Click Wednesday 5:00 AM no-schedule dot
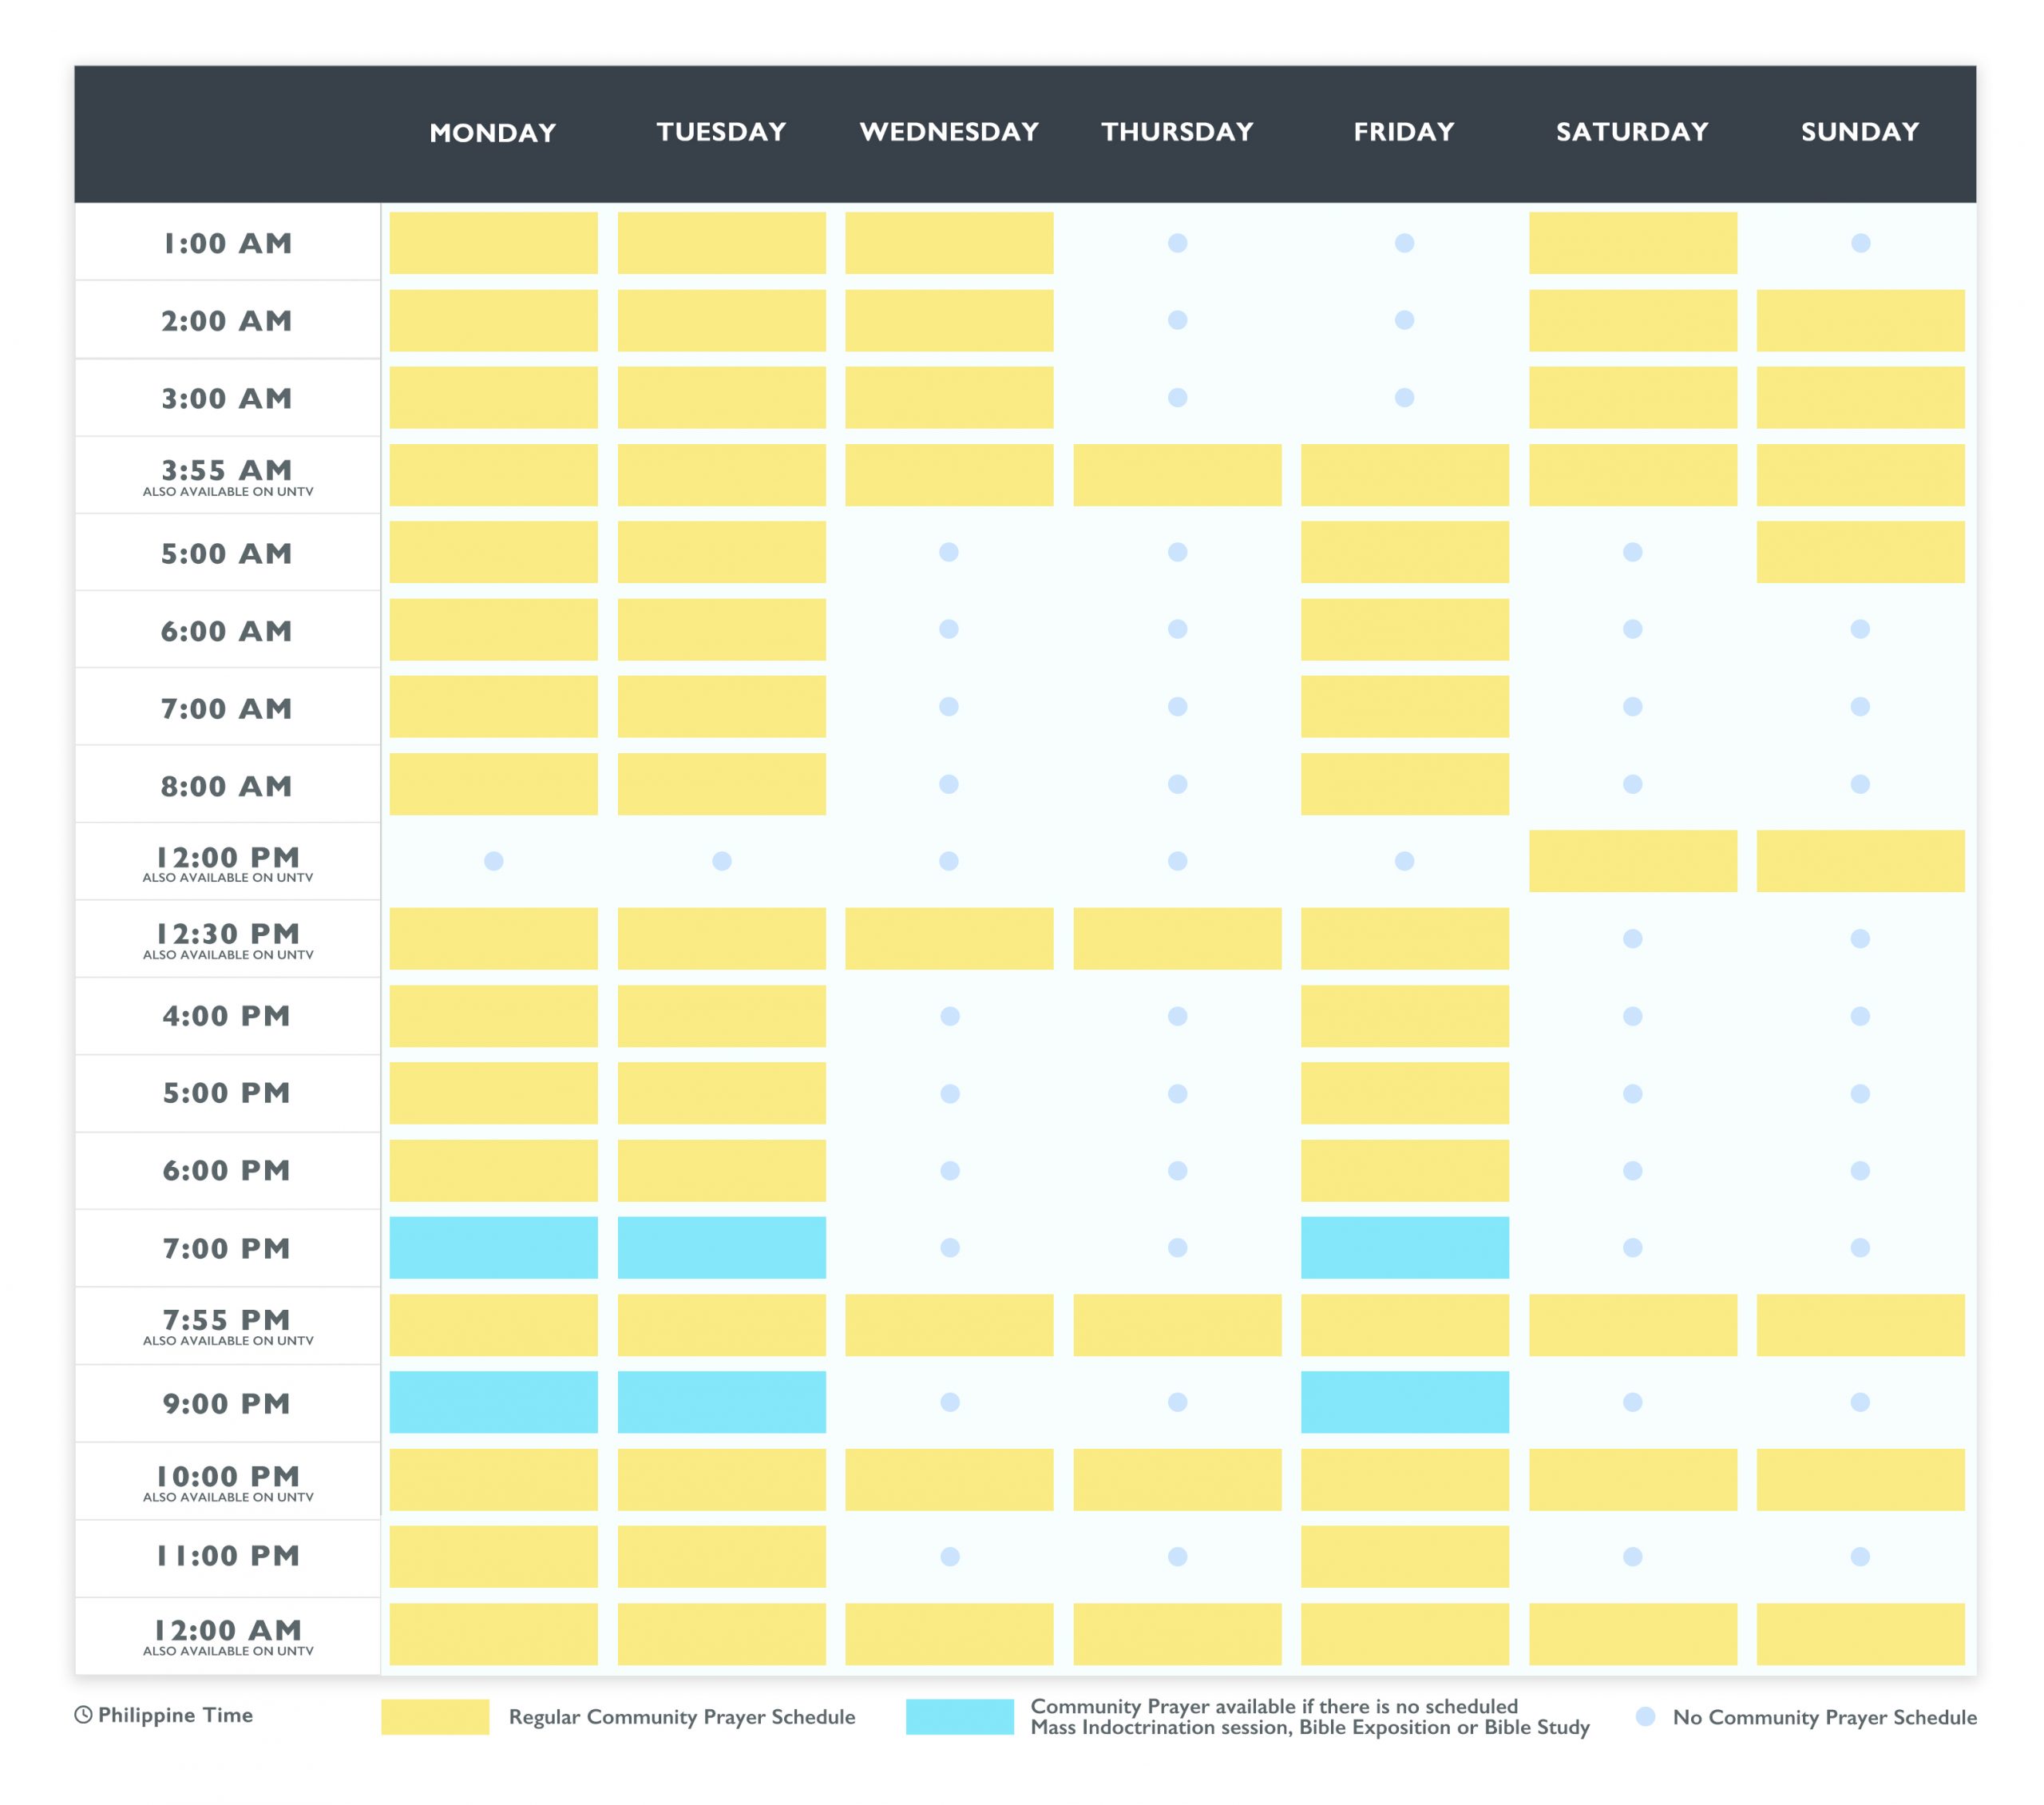The image size is (2044, 1805). pos(949,553)
